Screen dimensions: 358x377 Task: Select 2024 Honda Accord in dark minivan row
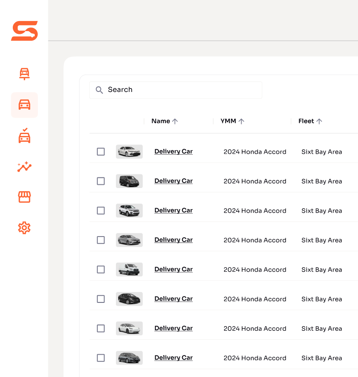point(255,181)
